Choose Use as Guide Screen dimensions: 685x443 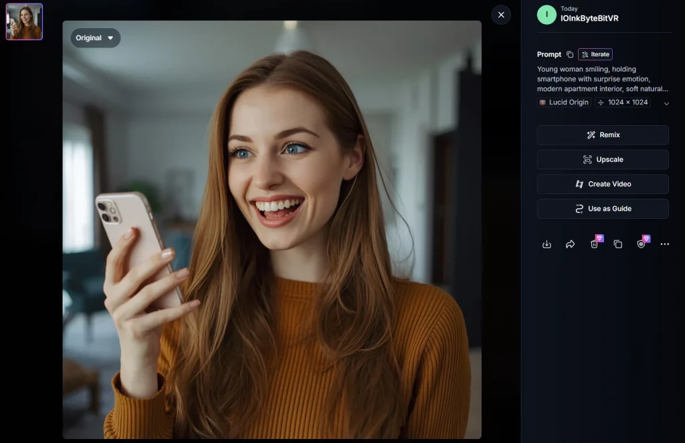point(603,209)
